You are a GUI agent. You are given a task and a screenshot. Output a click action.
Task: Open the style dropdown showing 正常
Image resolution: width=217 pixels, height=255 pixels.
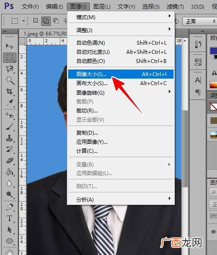(200, 21)
